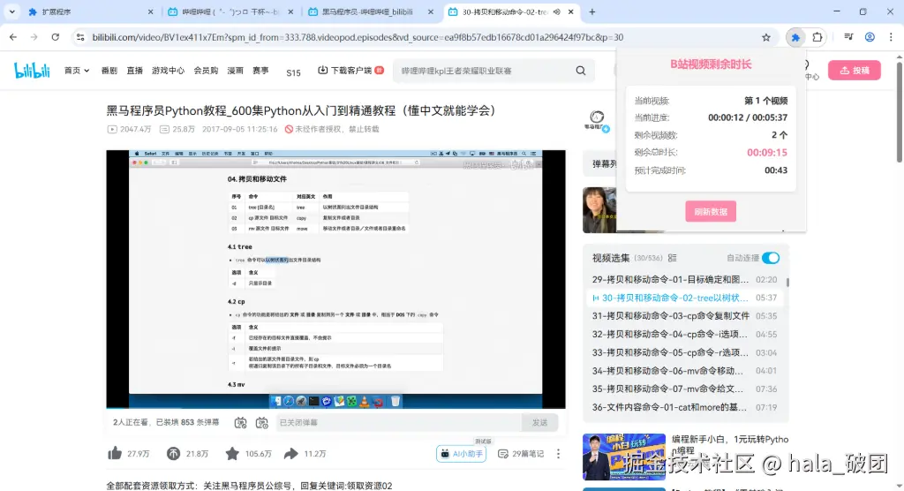
Task: Click the search magnifier icon
Action: (x=581, y=71)
